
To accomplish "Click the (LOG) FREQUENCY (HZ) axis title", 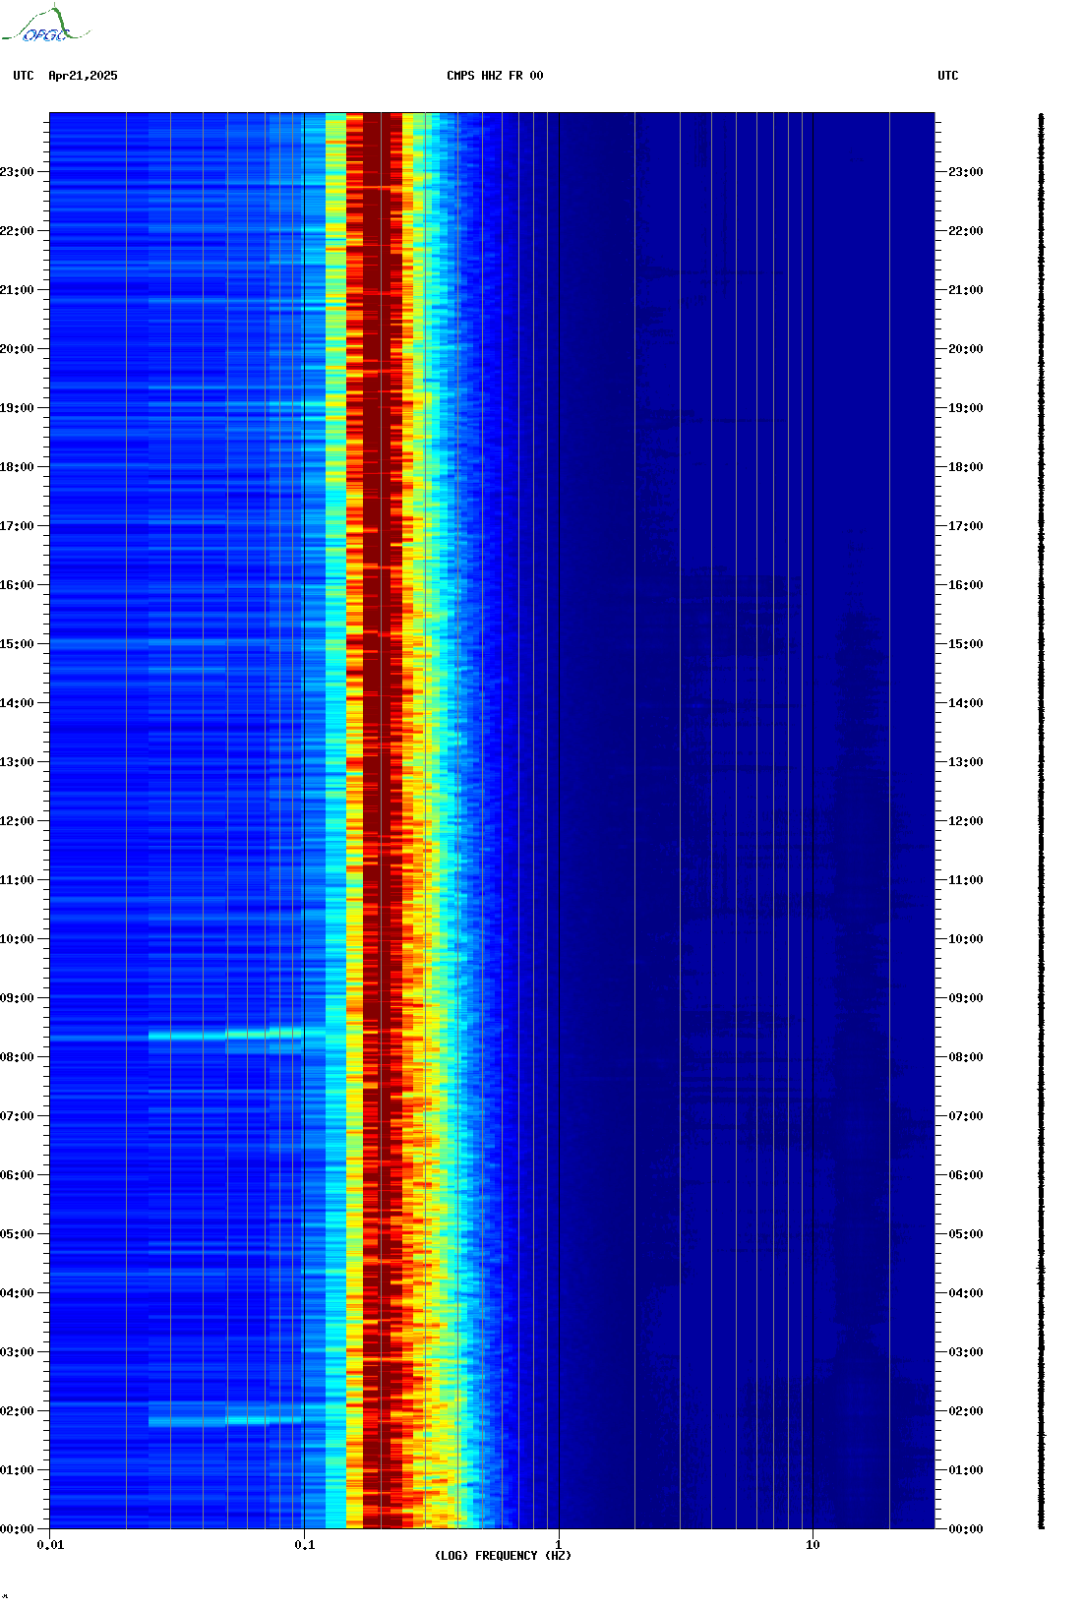I will click(503, 1556).
